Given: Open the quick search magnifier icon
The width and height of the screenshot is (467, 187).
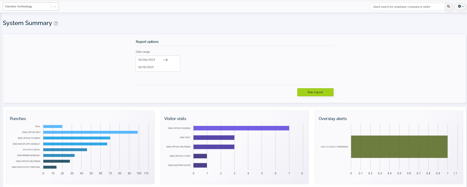Looking at the screenshot, I should (448, 6).
